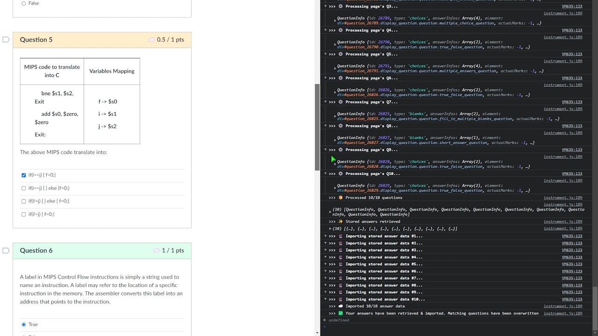
Task: Open instrument.js:109 link beside Imported 10/10 answer data
Action: (x=563, y=306)
